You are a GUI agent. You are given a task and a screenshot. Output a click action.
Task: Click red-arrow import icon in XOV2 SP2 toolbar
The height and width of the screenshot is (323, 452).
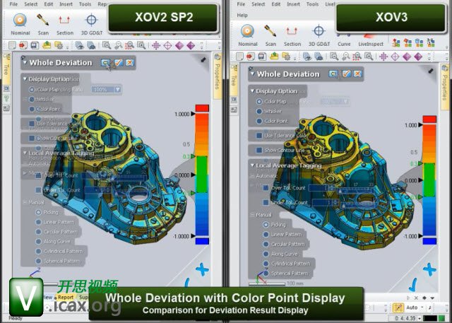[x=23, y=45]
